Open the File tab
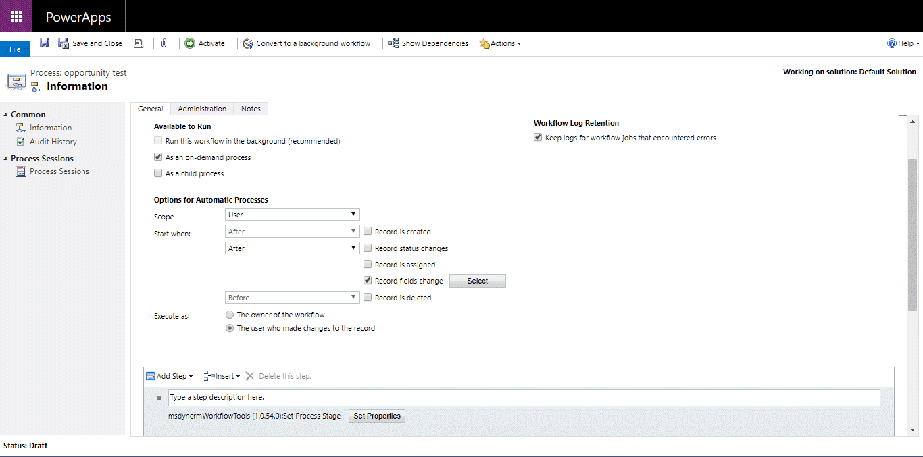 coord(14,48)
